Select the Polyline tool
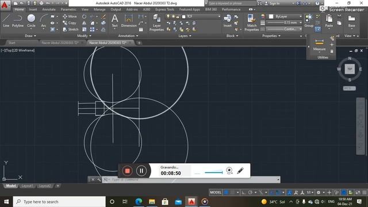 click(x=18, y=21)
